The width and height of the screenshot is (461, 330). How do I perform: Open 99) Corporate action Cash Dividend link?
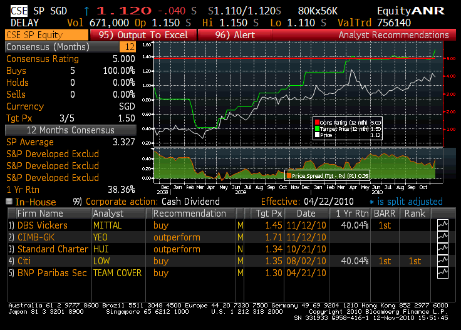(x=146, y=202)
